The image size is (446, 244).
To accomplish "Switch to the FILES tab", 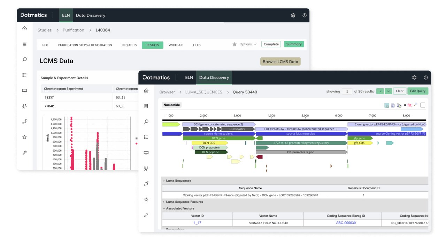I will [x=197, y=45].
